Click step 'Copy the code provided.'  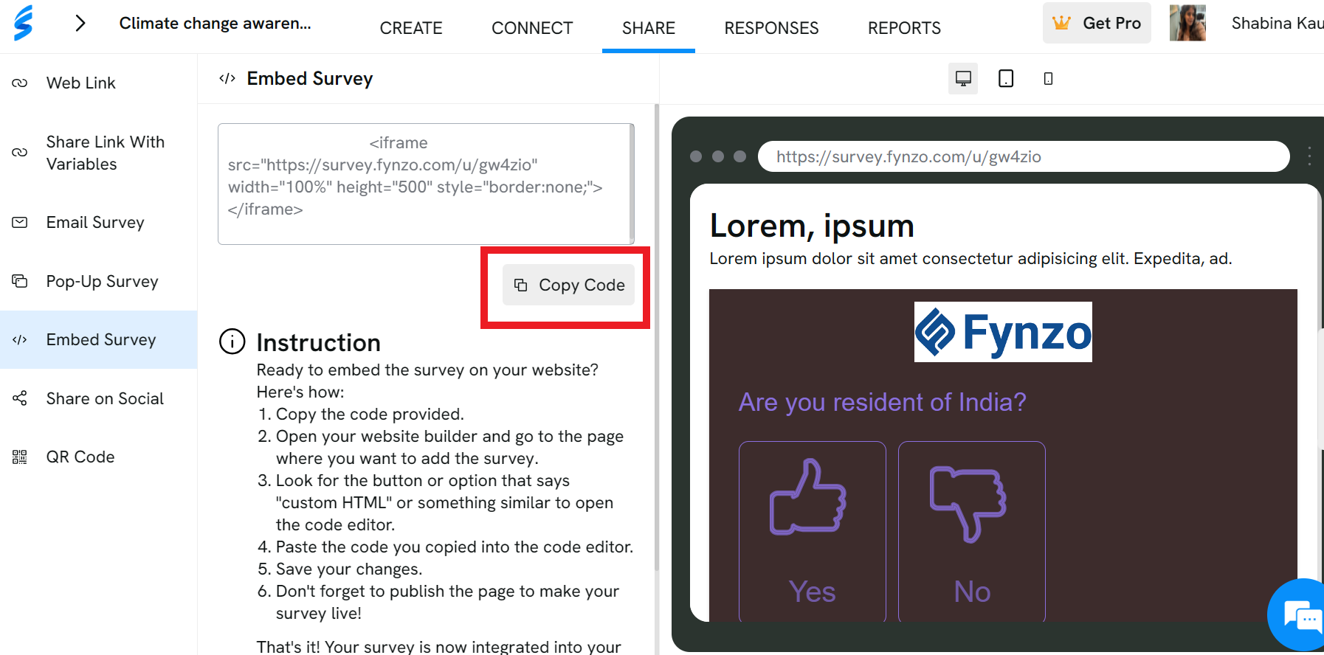[x=370, y=415]
